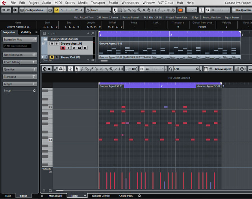The image size is (252, 199).
Task: Toggle Snap to Zero Crossing in the top toolbar
Action: click(201, 10)
